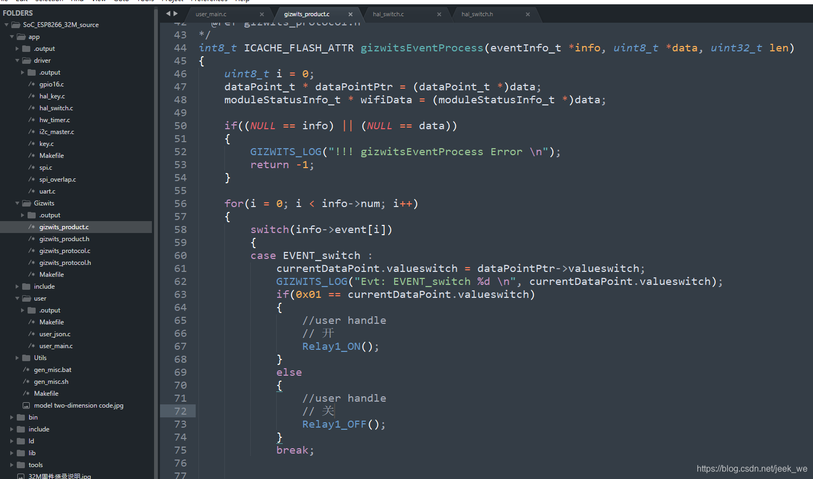Close the hal_switch.c tab
Screen dimensions: 813x479
(x=439, y=14)
